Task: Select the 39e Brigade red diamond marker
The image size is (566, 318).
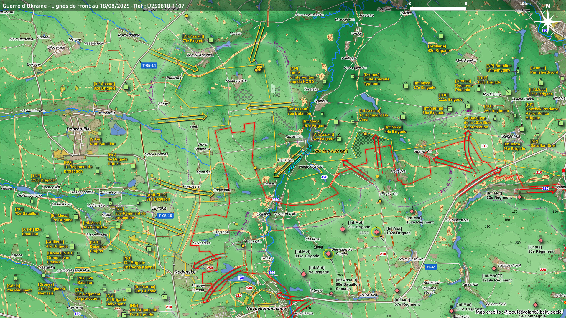Action: coord(343,229)
